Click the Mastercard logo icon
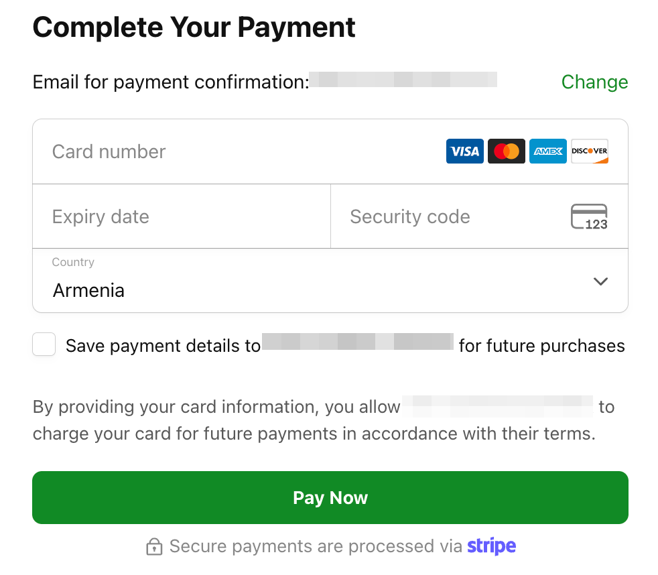This screenshot has height=575, width=658. click(x=506, y=151)
